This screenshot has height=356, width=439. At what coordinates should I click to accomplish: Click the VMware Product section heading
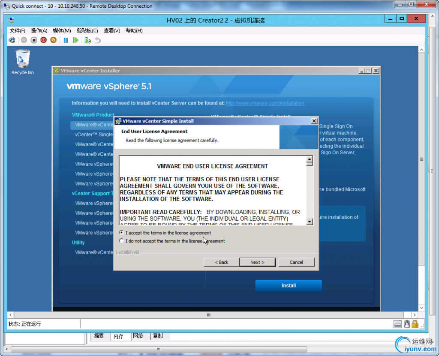click(93, 115)
